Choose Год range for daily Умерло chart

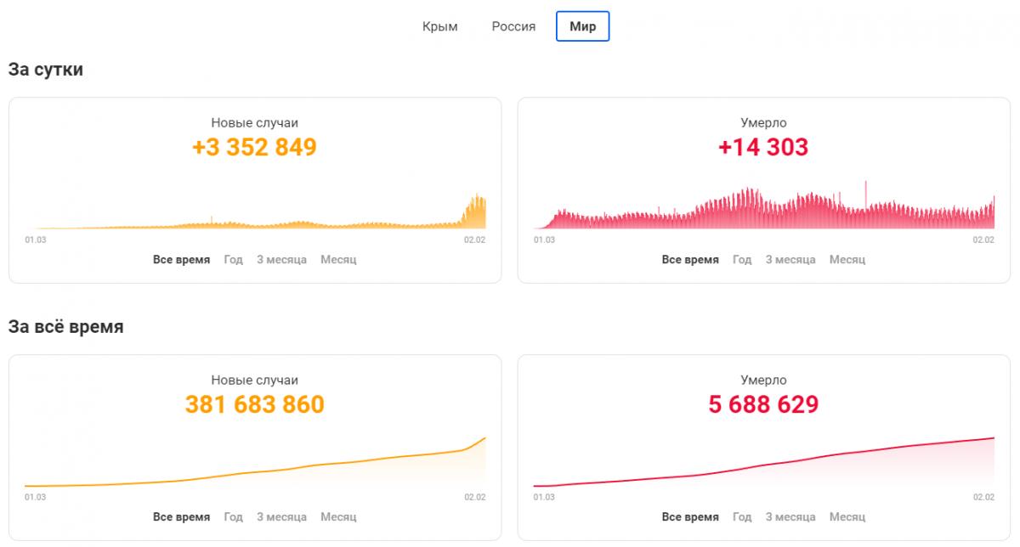point(742,260)
